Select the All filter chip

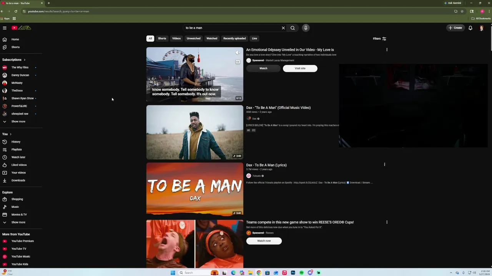pyautogui.click(x=150, y=38)
